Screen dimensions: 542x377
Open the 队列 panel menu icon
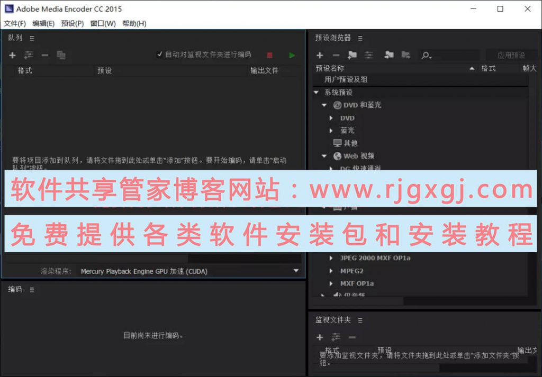click(32, 38)
